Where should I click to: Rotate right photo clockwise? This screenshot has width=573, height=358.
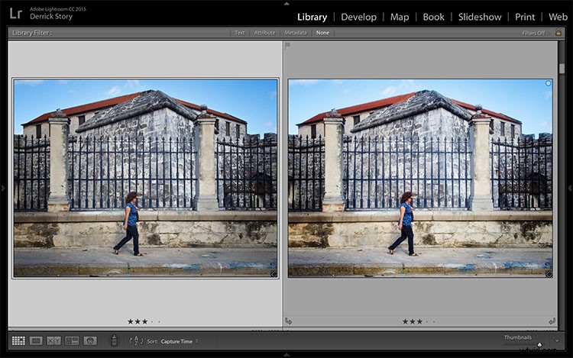pyautogui.click(x=552, y=321)
